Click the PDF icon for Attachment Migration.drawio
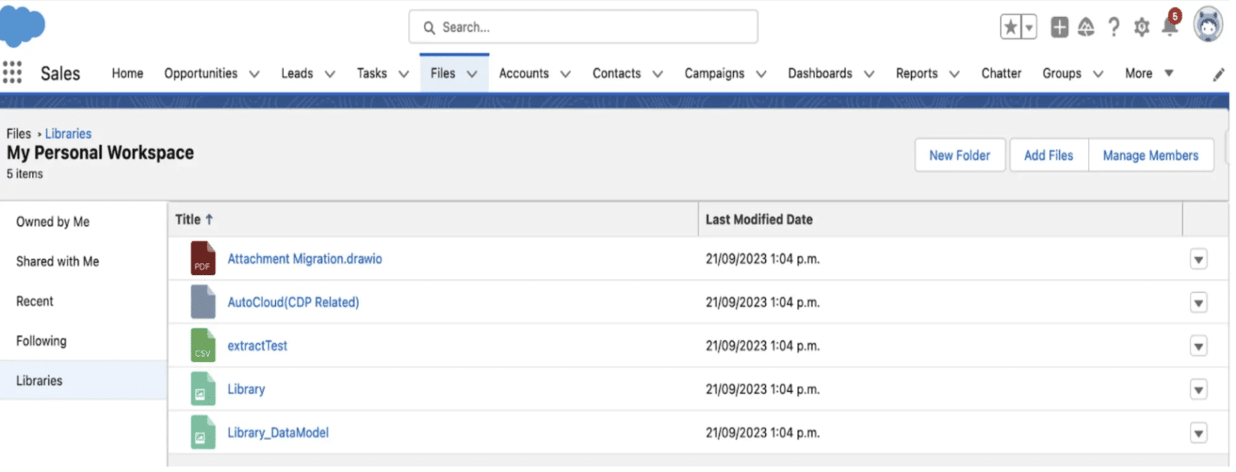 [202, 258]
